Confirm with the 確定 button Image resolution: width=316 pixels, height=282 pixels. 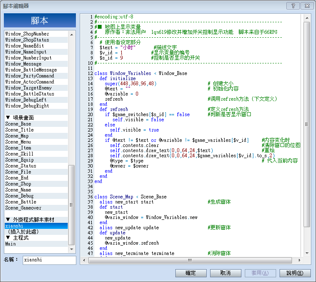point(191,273)
